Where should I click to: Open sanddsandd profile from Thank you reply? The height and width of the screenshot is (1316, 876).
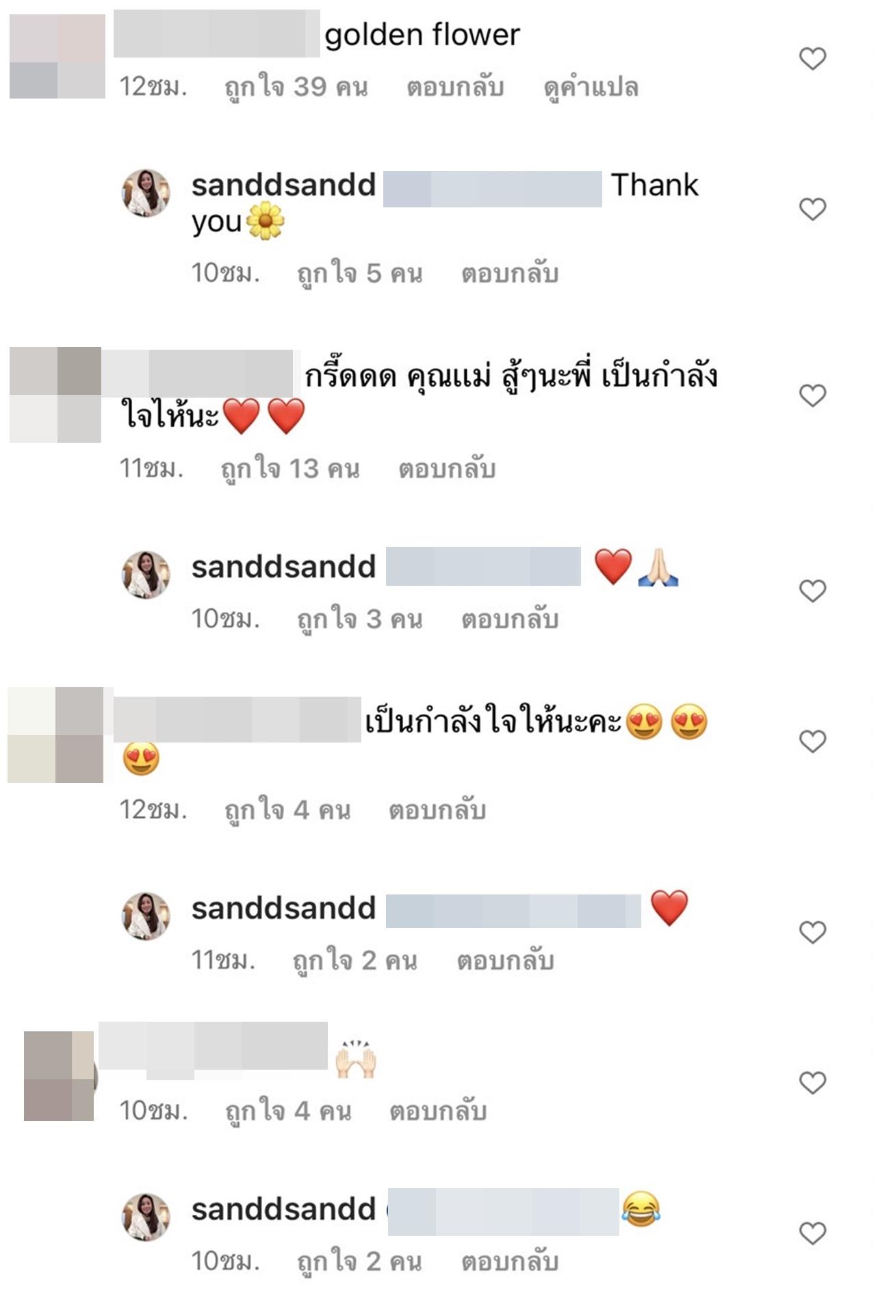click(x=283, y=185)
